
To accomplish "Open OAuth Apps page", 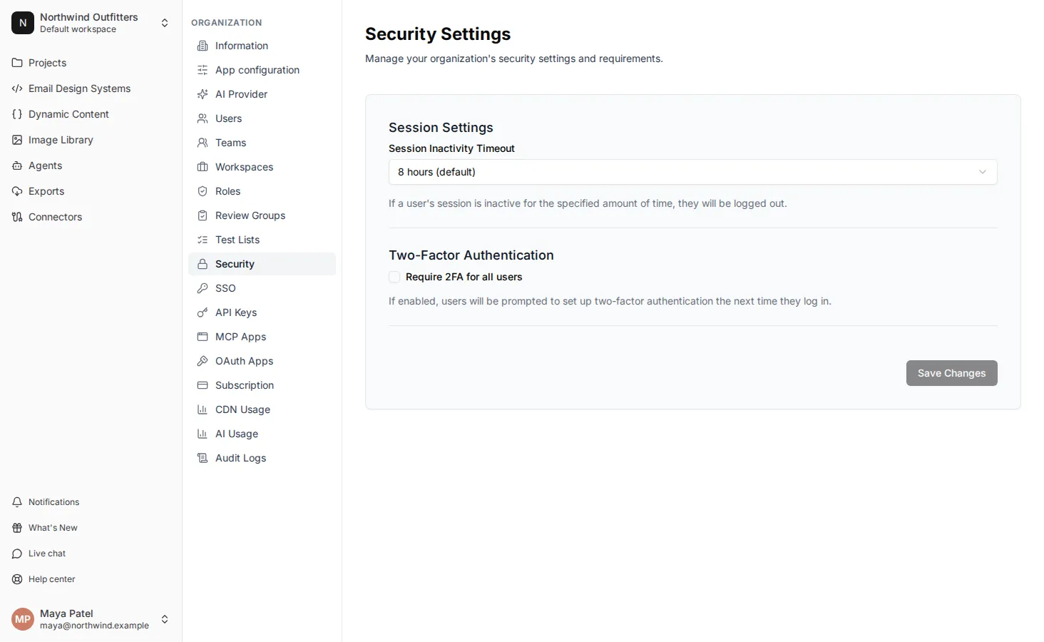I will 262,361.
